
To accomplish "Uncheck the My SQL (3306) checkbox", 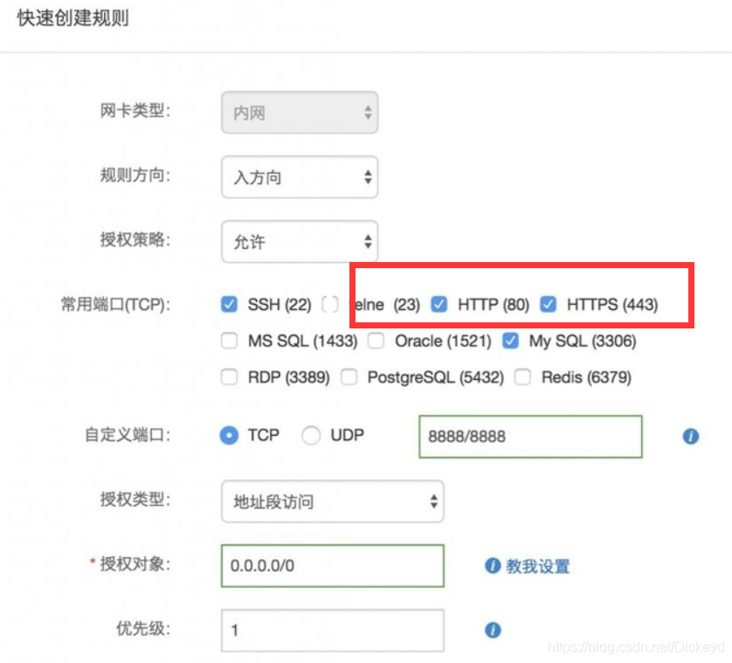I will 510,341.
